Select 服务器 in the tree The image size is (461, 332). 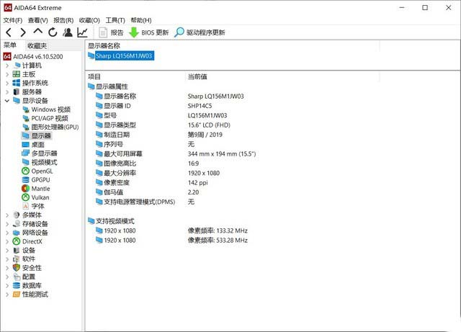[x=32, y=91]
